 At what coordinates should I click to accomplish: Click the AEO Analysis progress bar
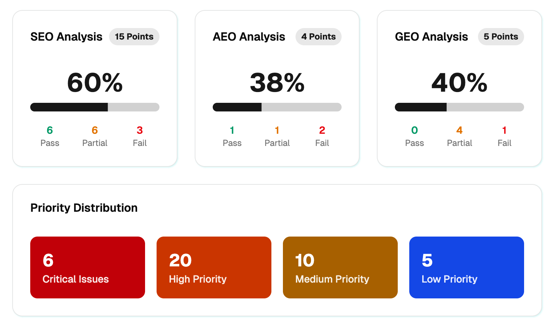(277, 107)
